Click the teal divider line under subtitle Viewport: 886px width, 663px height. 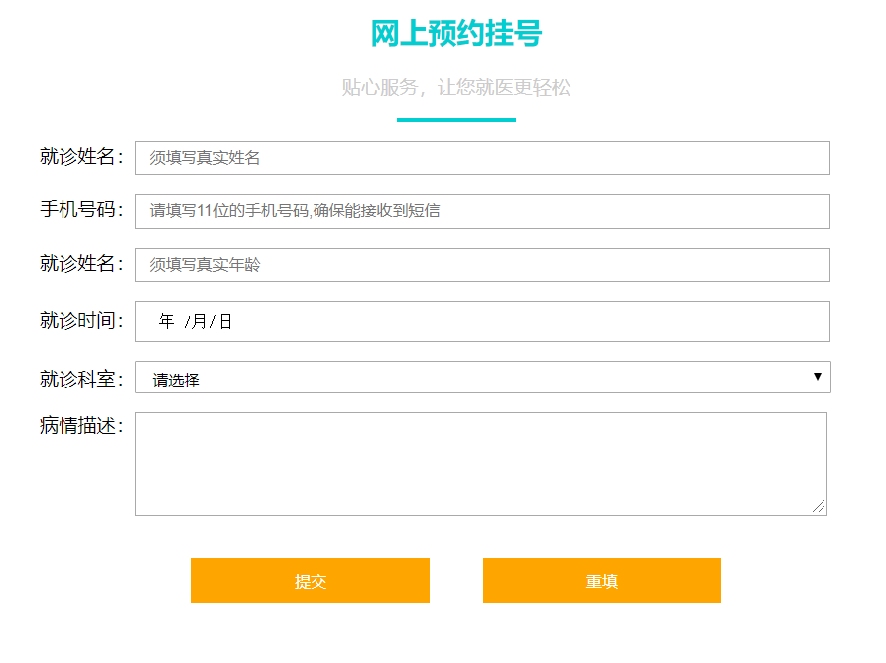(x=456, y=120)
